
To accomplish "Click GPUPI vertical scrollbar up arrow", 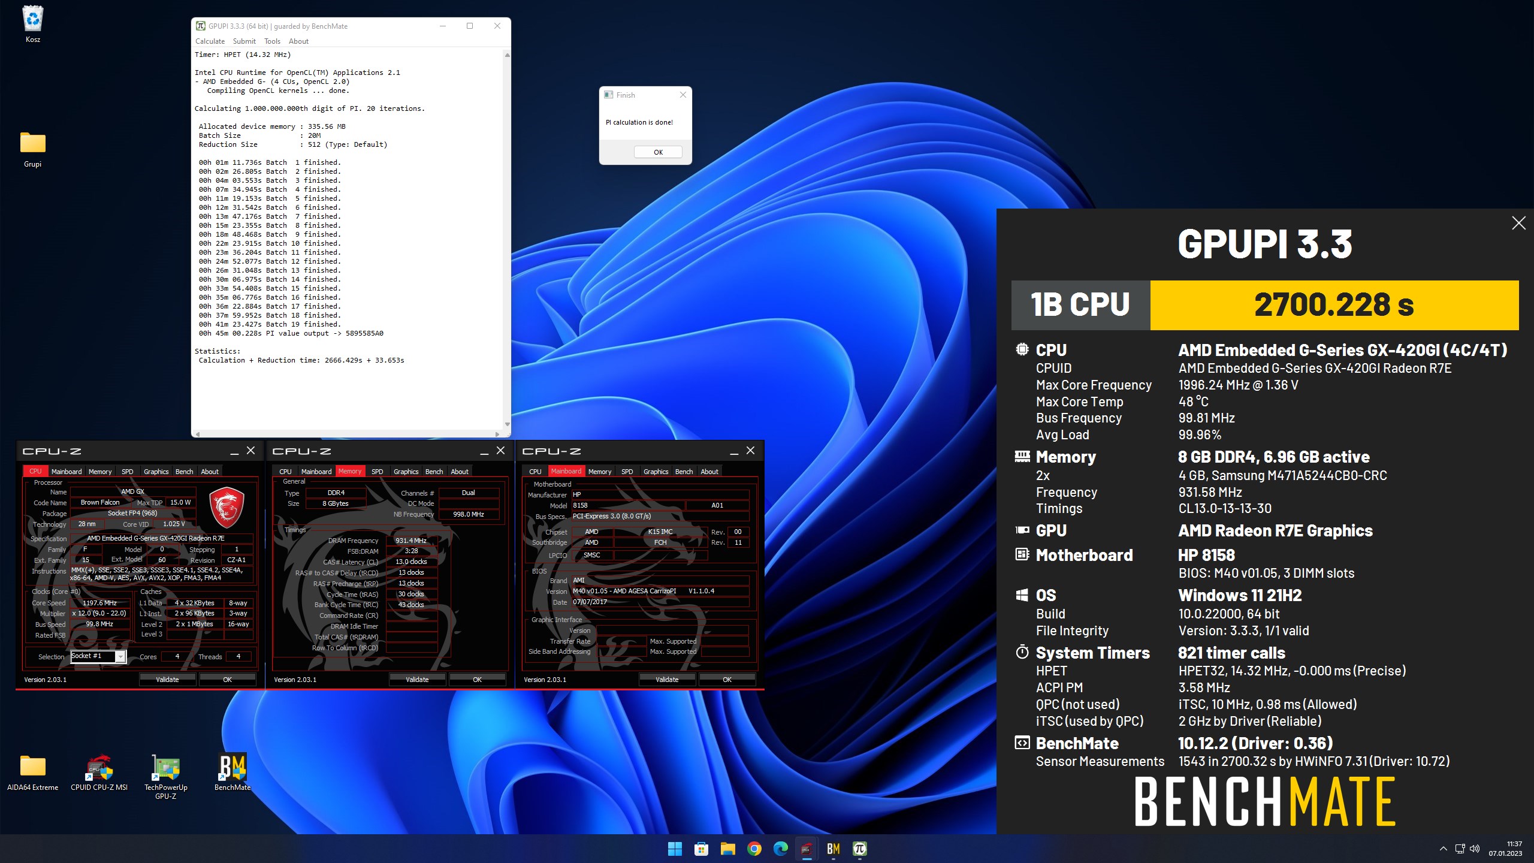I will 507,55.
